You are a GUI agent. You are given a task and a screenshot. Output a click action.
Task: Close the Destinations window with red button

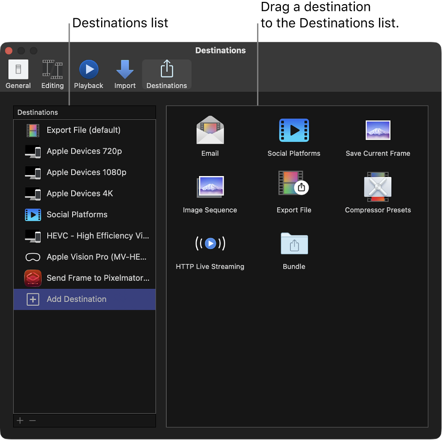(8, 51)
